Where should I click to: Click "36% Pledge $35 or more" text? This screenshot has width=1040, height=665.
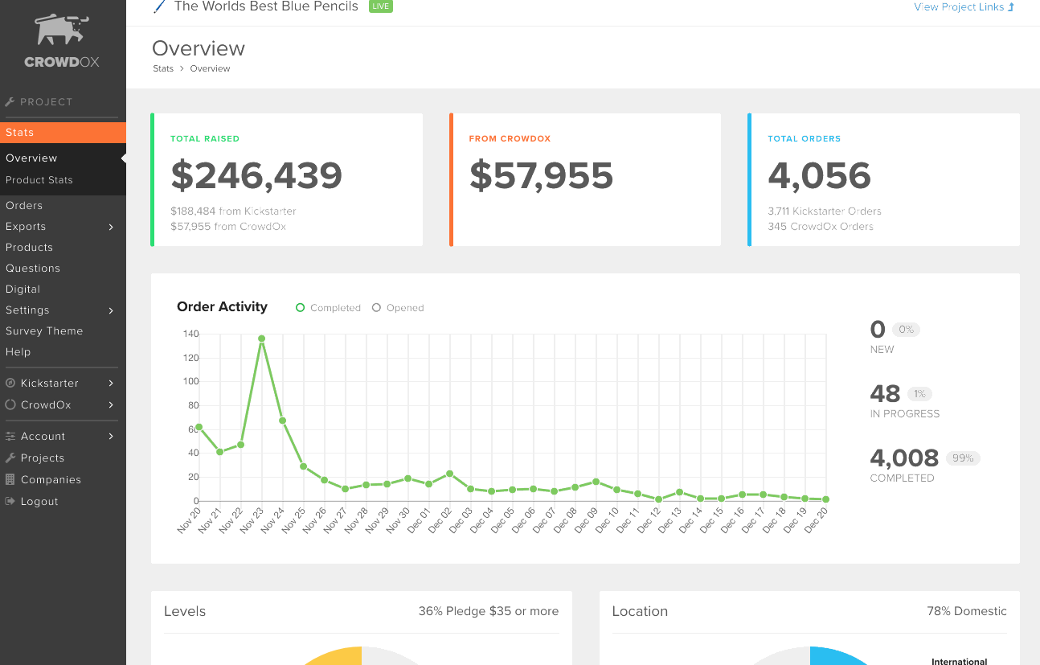coord(489,611)
